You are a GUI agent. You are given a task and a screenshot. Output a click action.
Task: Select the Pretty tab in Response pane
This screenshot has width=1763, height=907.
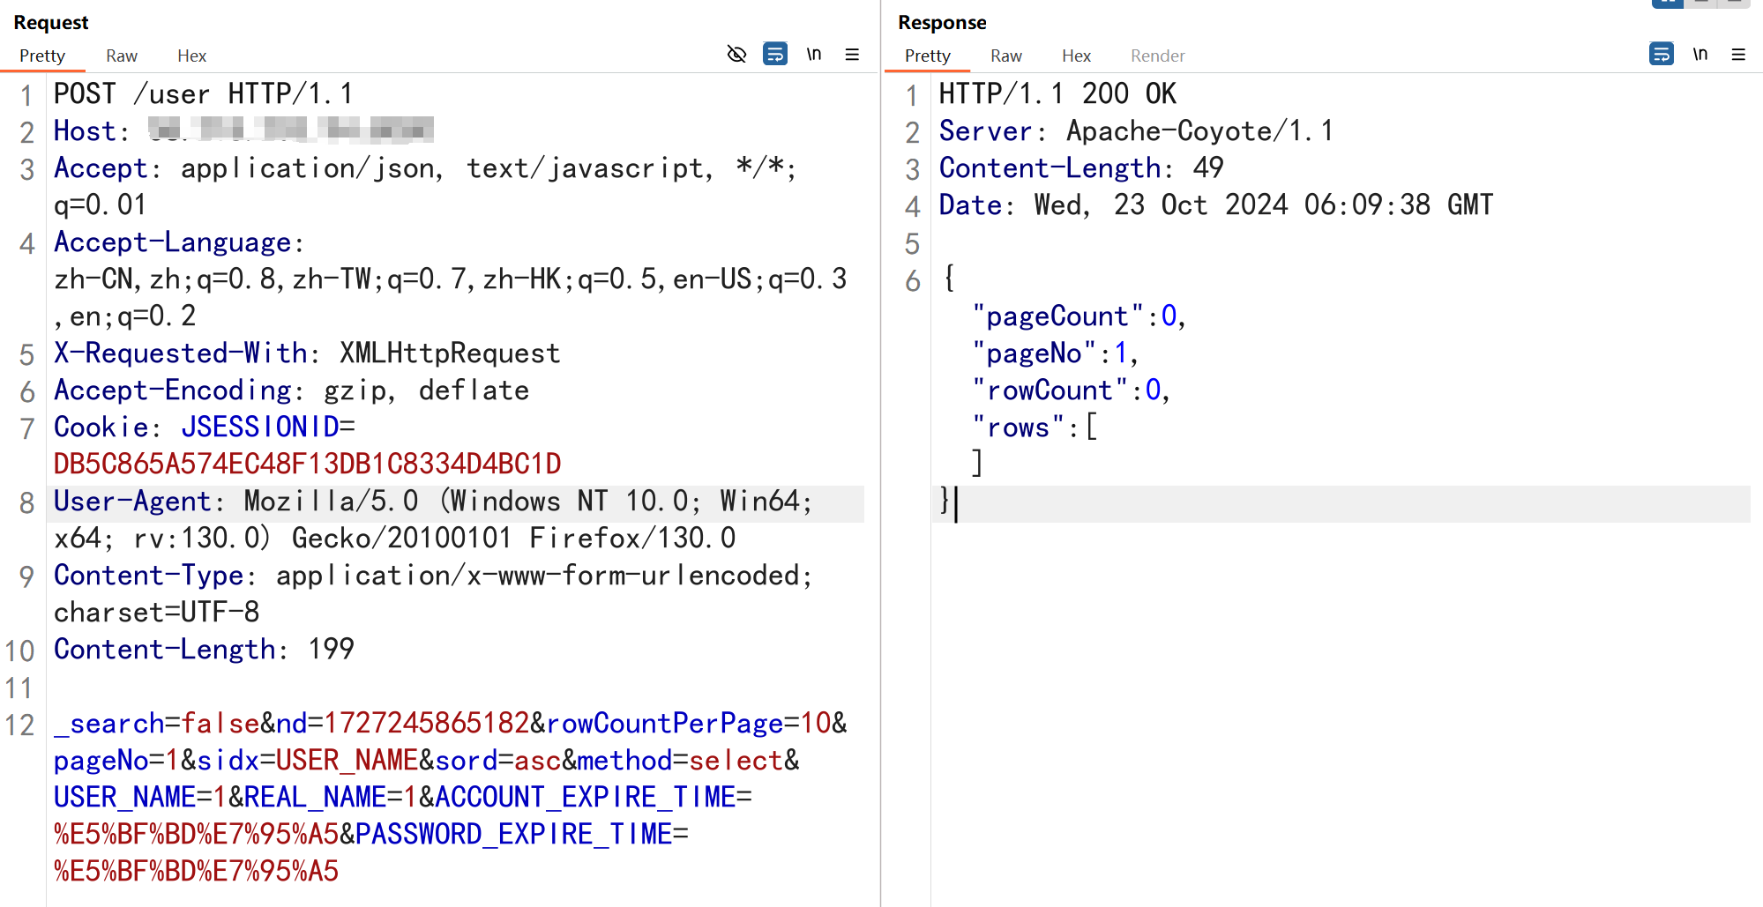[x=928, y=56]
